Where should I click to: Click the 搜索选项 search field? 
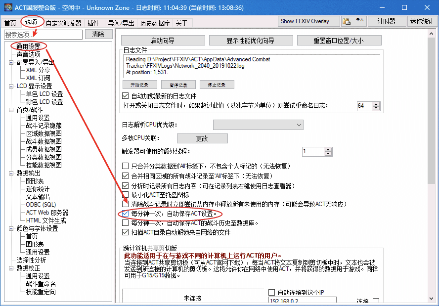44,35
